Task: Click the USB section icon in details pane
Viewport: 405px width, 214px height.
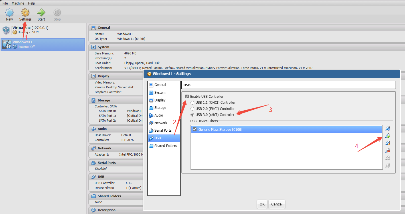Action: (93, 177)
